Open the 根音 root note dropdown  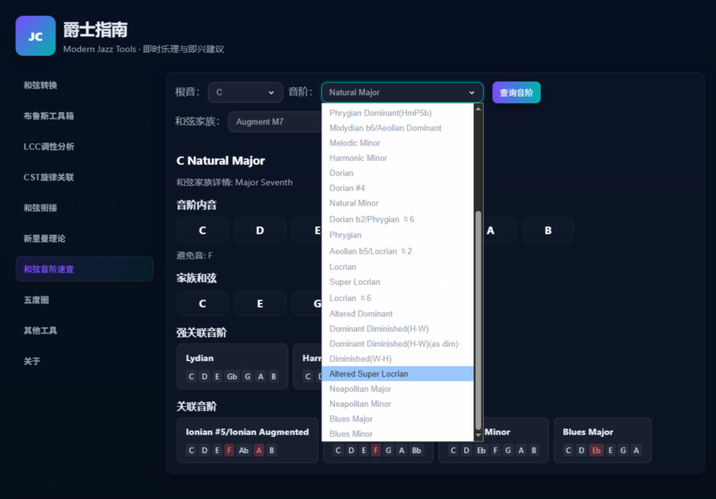245,92
